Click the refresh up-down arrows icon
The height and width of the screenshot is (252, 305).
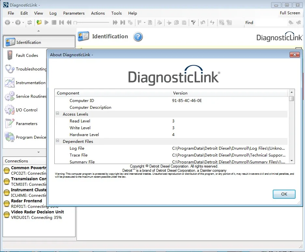tap(212, 22)
